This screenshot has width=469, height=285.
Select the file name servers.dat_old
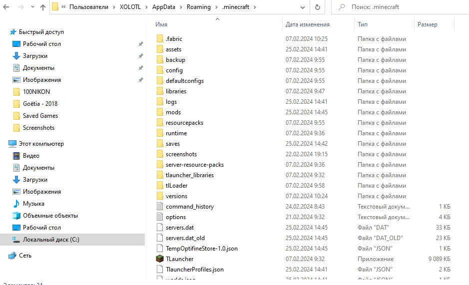coord(185,238)
